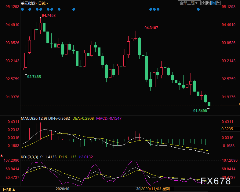This screenshot has width=240, height=192.
Task: Click the 94.7458 high price marker
Action: click(49, 15)
